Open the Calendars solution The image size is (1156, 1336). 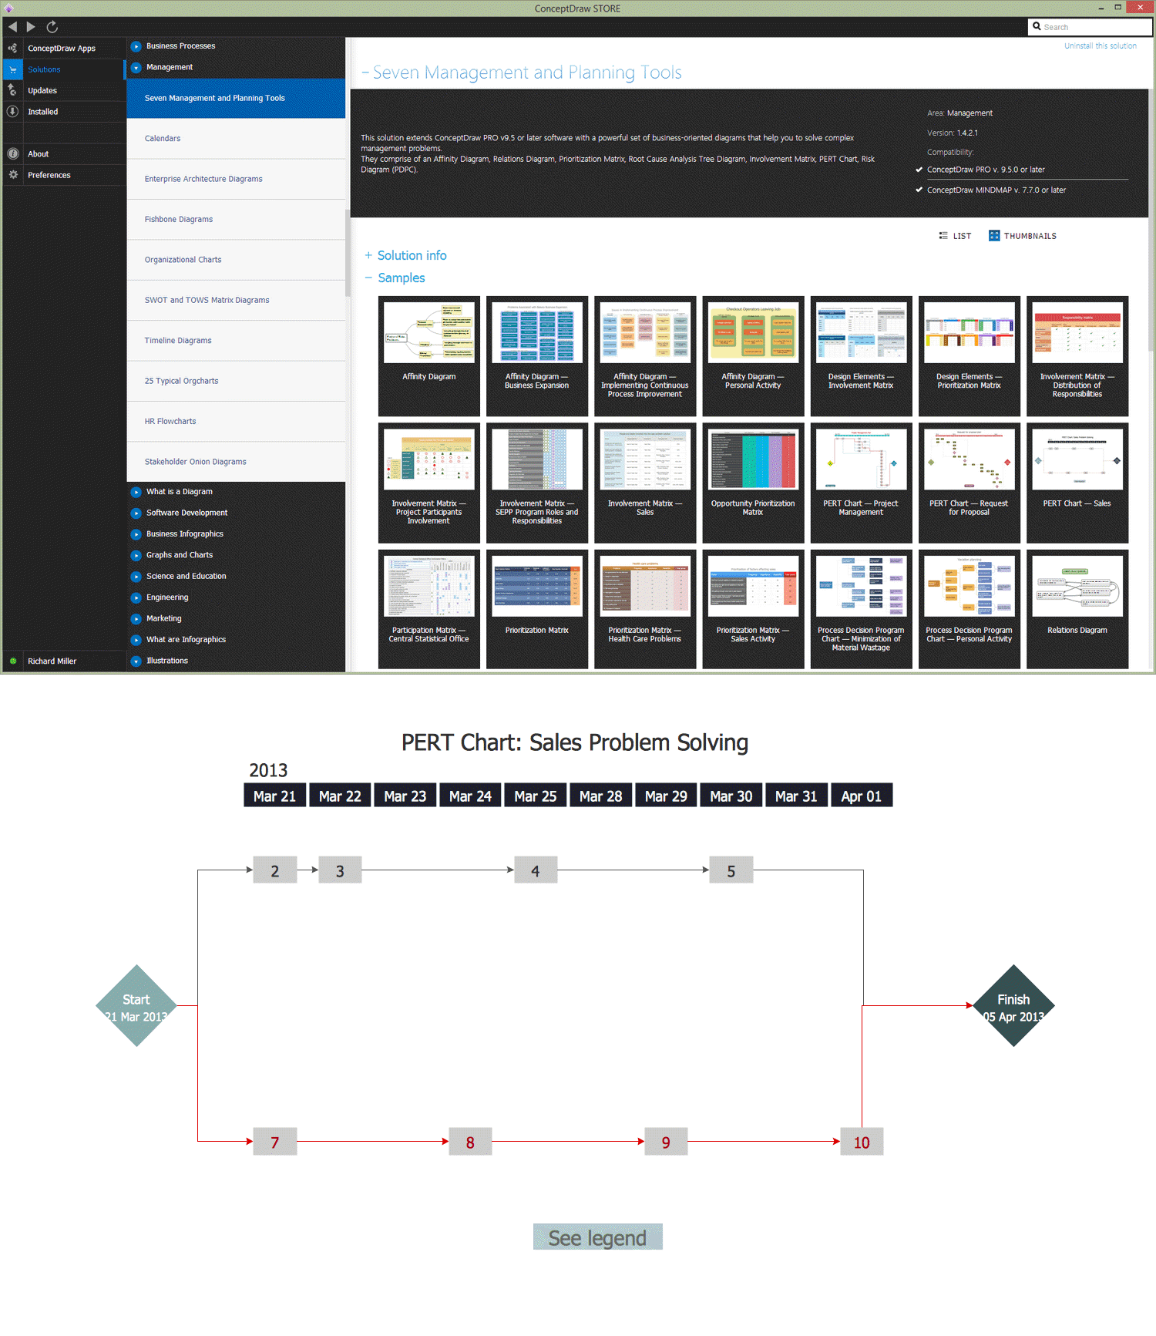(x=236, y=139)
